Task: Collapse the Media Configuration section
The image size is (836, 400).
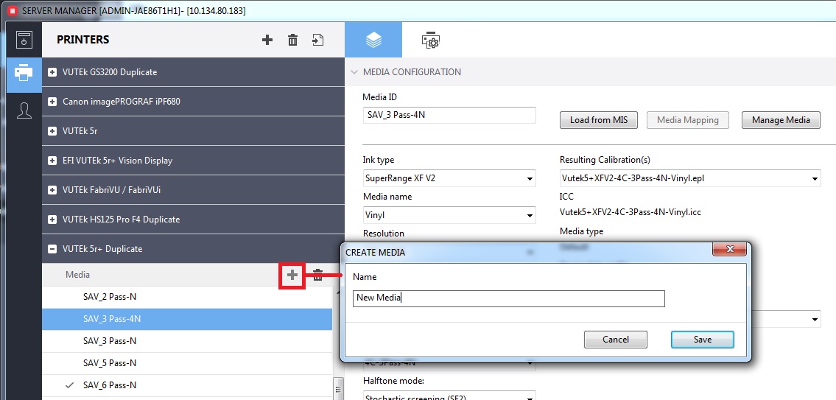Action: click(354, 72)
